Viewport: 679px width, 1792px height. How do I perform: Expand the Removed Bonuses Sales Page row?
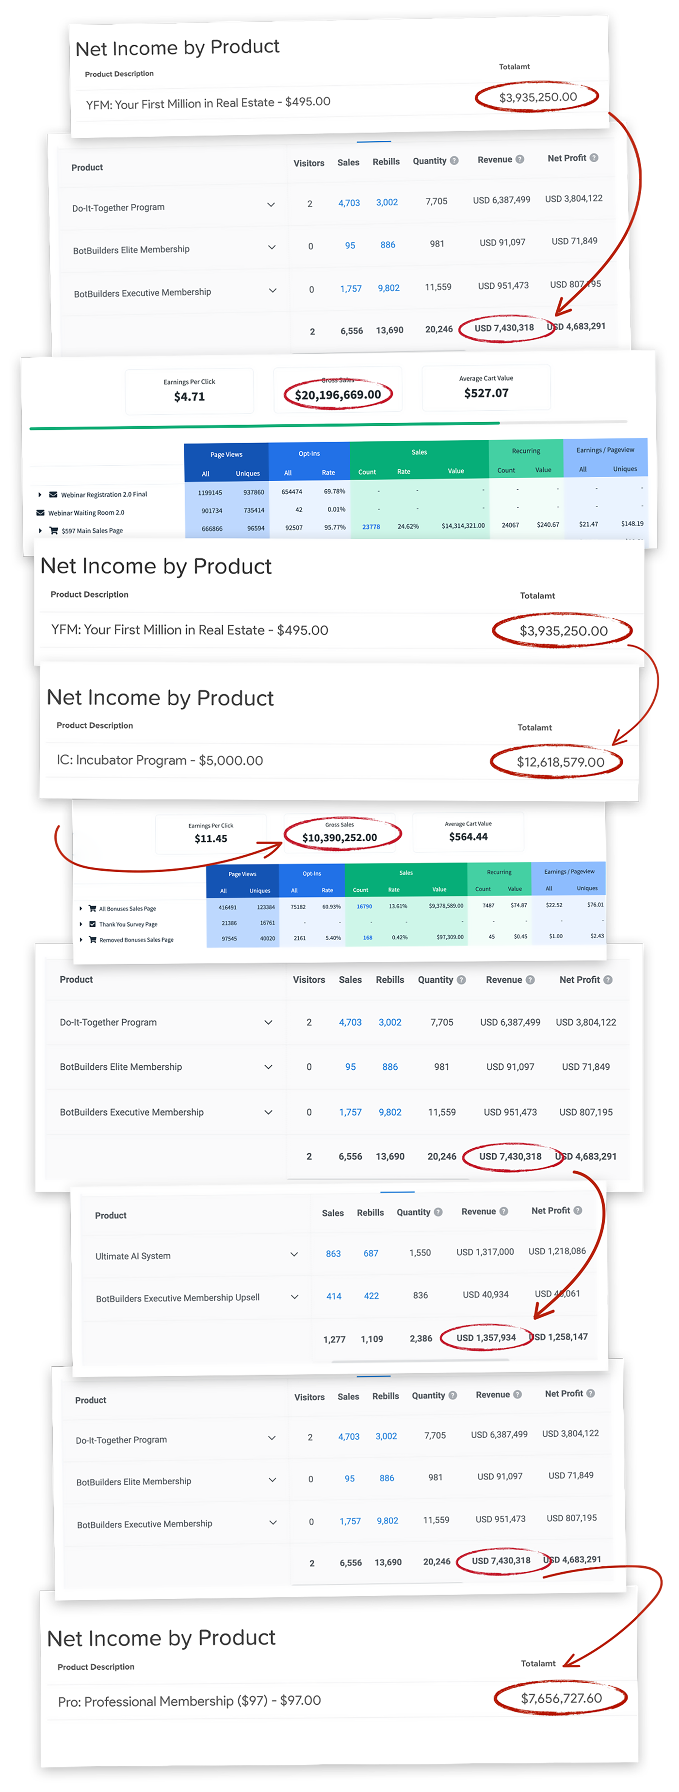coord(81,939)
